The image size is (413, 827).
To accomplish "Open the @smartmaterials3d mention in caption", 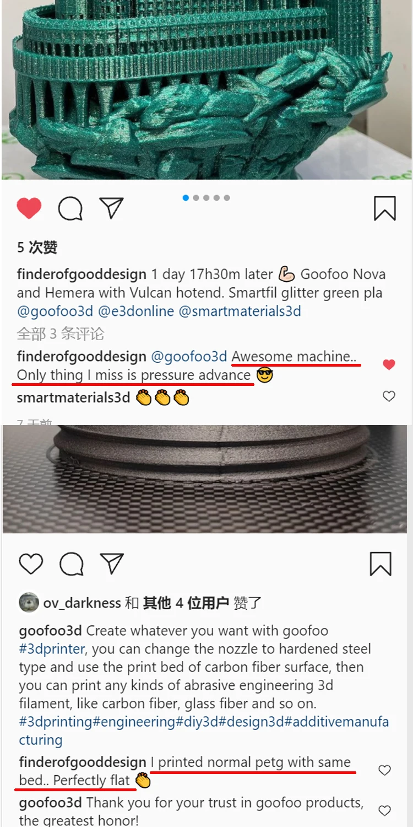I will point(240,311).
